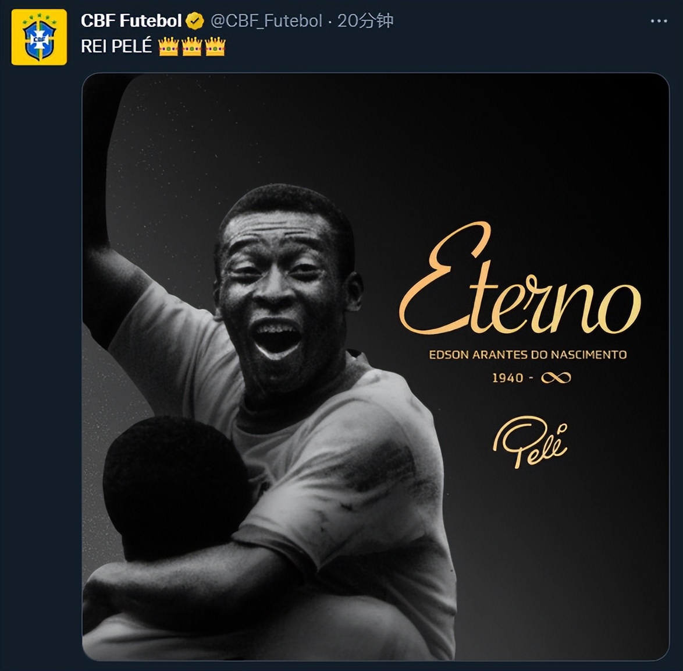Open the CBF Futebol display name
This screenshot has width=683, height=671.
coord(131,21)
